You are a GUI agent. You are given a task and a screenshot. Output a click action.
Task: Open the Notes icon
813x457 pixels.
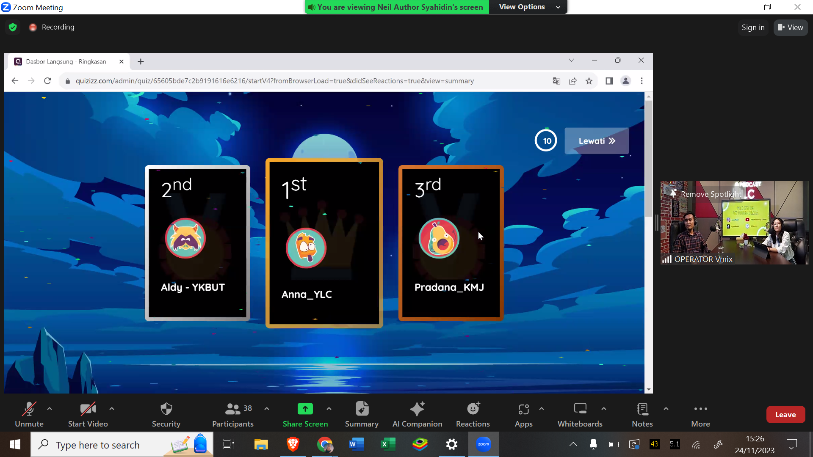click(642, 409)
